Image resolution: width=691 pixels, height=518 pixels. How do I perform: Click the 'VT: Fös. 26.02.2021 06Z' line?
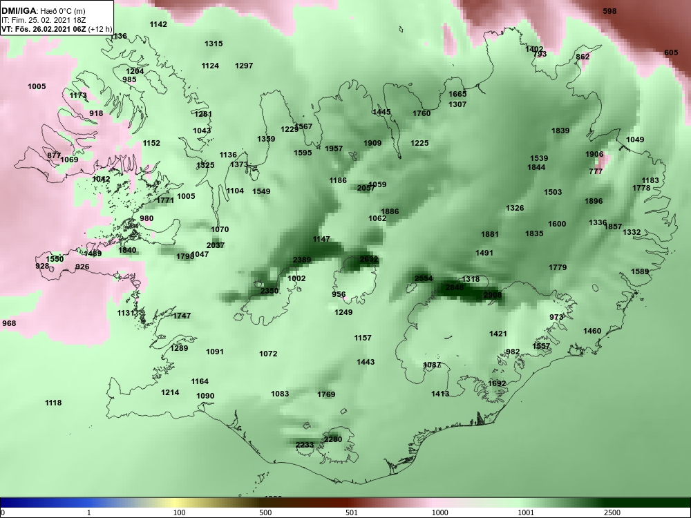tap(44, 30)
